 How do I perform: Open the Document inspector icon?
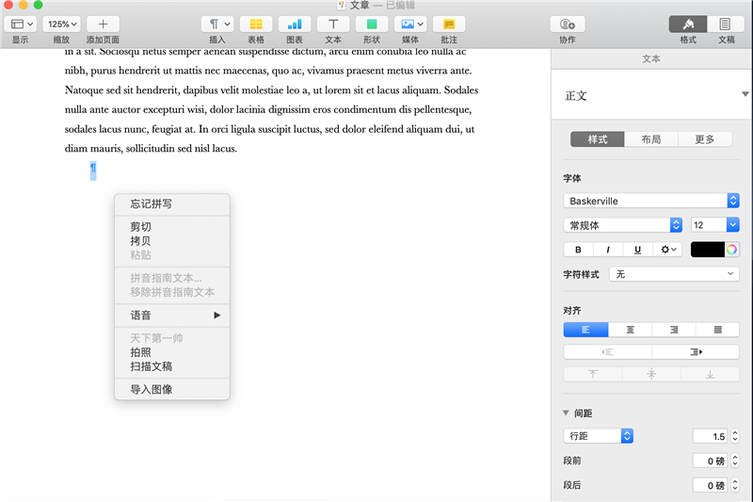pos(726,24)
